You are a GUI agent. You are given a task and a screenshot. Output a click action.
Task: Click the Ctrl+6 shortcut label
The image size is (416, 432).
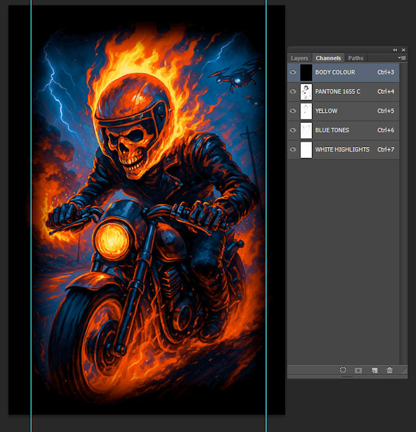[386, 130]
